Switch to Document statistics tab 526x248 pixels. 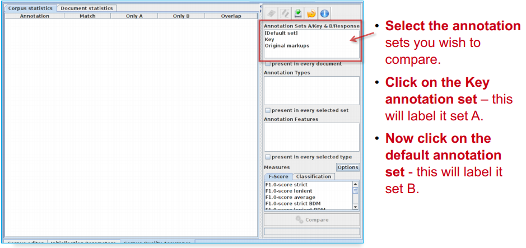click(86, 8)
